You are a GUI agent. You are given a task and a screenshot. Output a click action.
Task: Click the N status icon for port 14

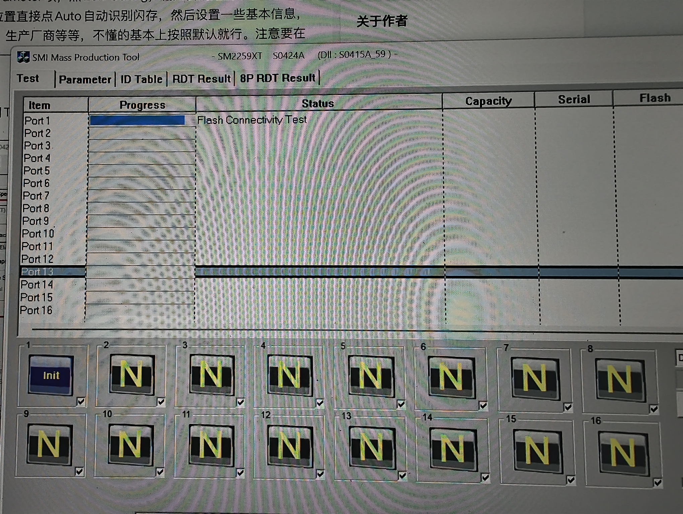pyautogui.click(x=453, y=450)
